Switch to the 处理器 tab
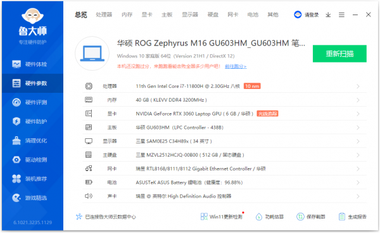380x233 pixels. tap(104, 15)
